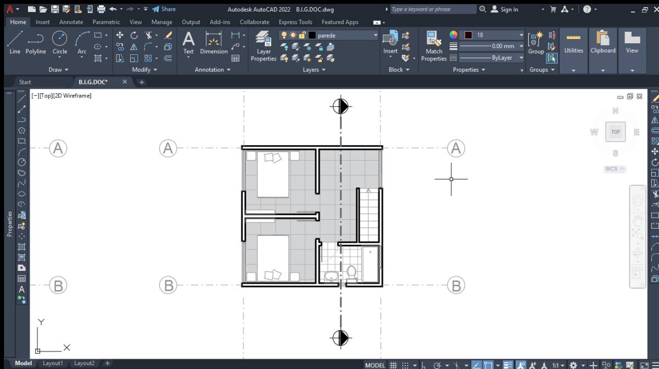
Task: Click the Undo arrow icon
Action: 113,9
